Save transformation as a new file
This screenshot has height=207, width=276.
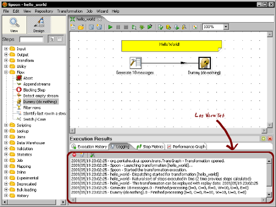(99, 27)
